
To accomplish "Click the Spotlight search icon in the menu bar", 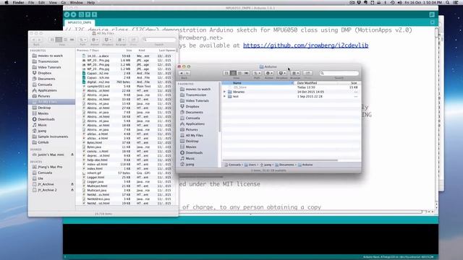I will tap(448, 2).
